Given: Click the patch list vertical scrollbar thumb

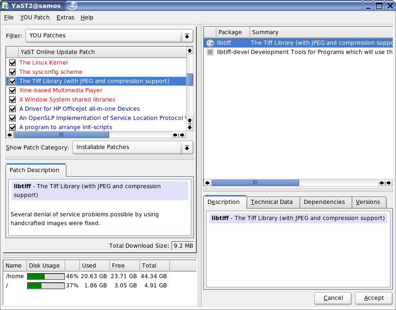Looking at the screenshot, I should 189,80.
